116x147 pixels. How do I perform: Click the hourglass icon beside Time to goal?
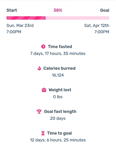(x=43, y=133)
